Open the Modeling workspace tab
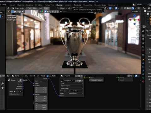Screen dimensions: 151x113 20,5
